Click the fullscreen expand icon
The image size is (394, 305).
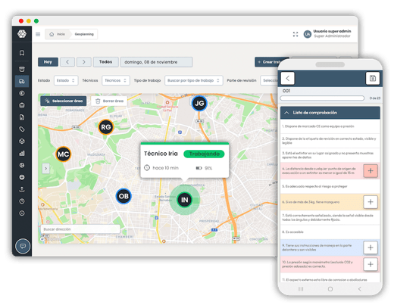[295, 34]
